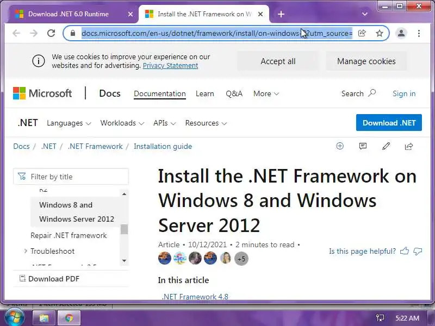Switch to Download .NET 6.0 Runtime tab
Image resolution: width=435 pixels, height=326 pixels.
tap(69, 14)
